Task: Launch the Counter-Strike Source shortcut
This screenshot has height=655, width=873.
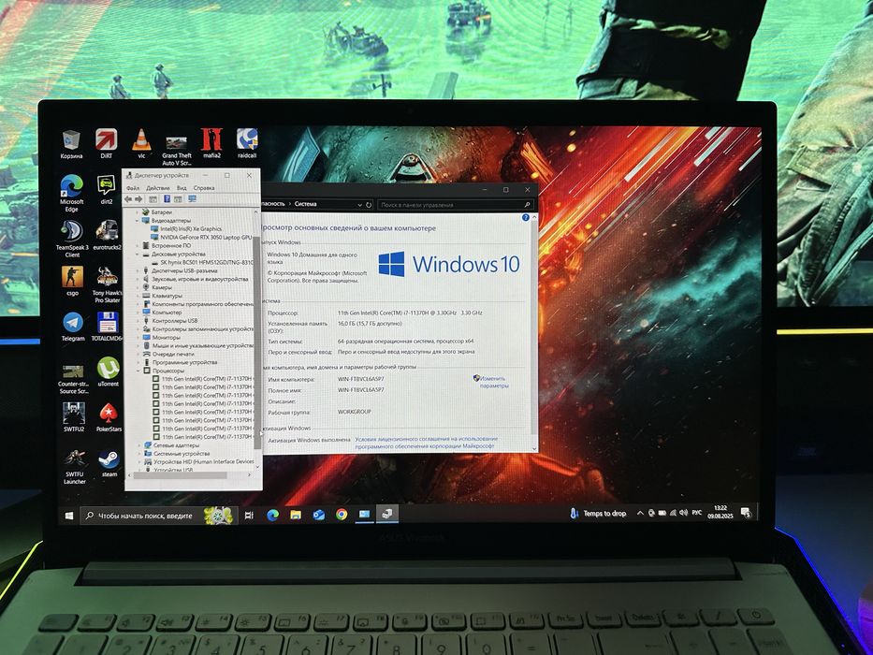Action: [x=74, y=379]
